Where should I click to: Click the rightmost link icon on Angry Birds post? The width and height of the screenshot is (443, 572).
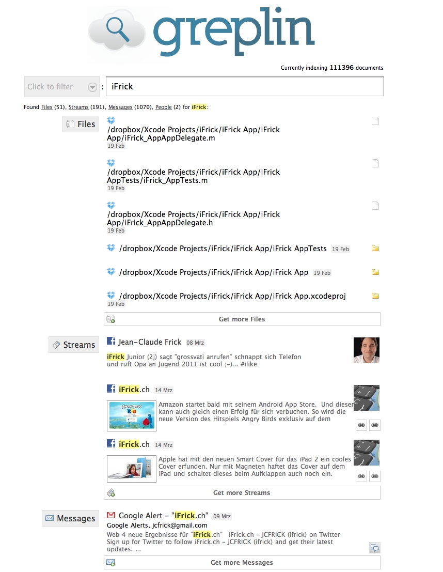[375, 425]
